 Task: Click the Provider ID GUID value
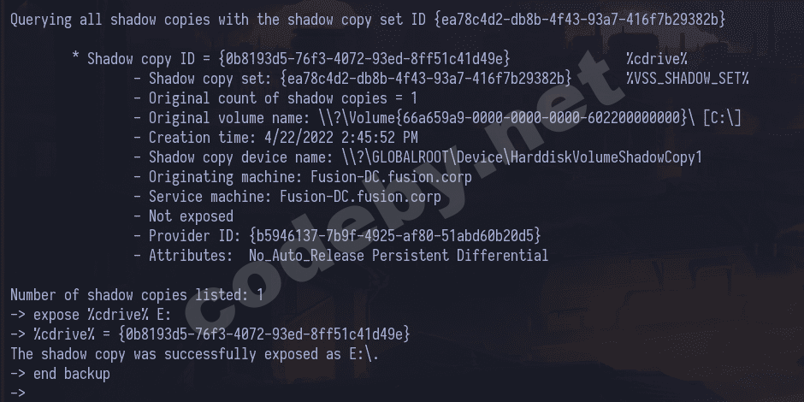[x=395, y=235]
